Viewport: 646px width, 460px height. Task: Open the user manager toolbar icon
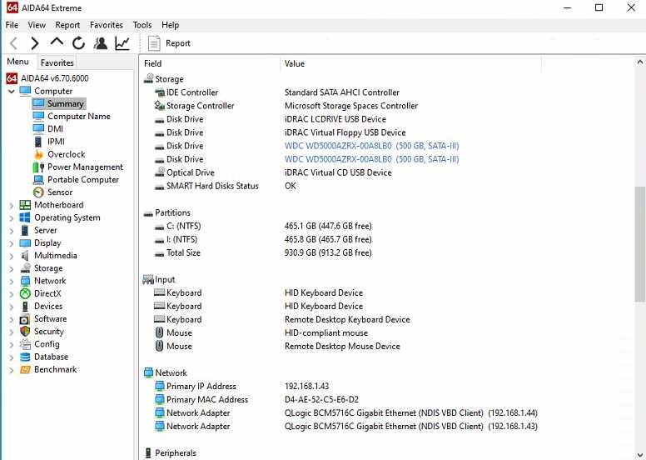(100, 42)
